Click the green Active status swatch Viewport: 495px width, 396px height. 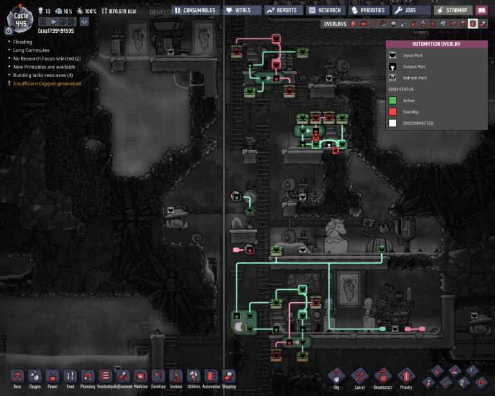point(392,100)
